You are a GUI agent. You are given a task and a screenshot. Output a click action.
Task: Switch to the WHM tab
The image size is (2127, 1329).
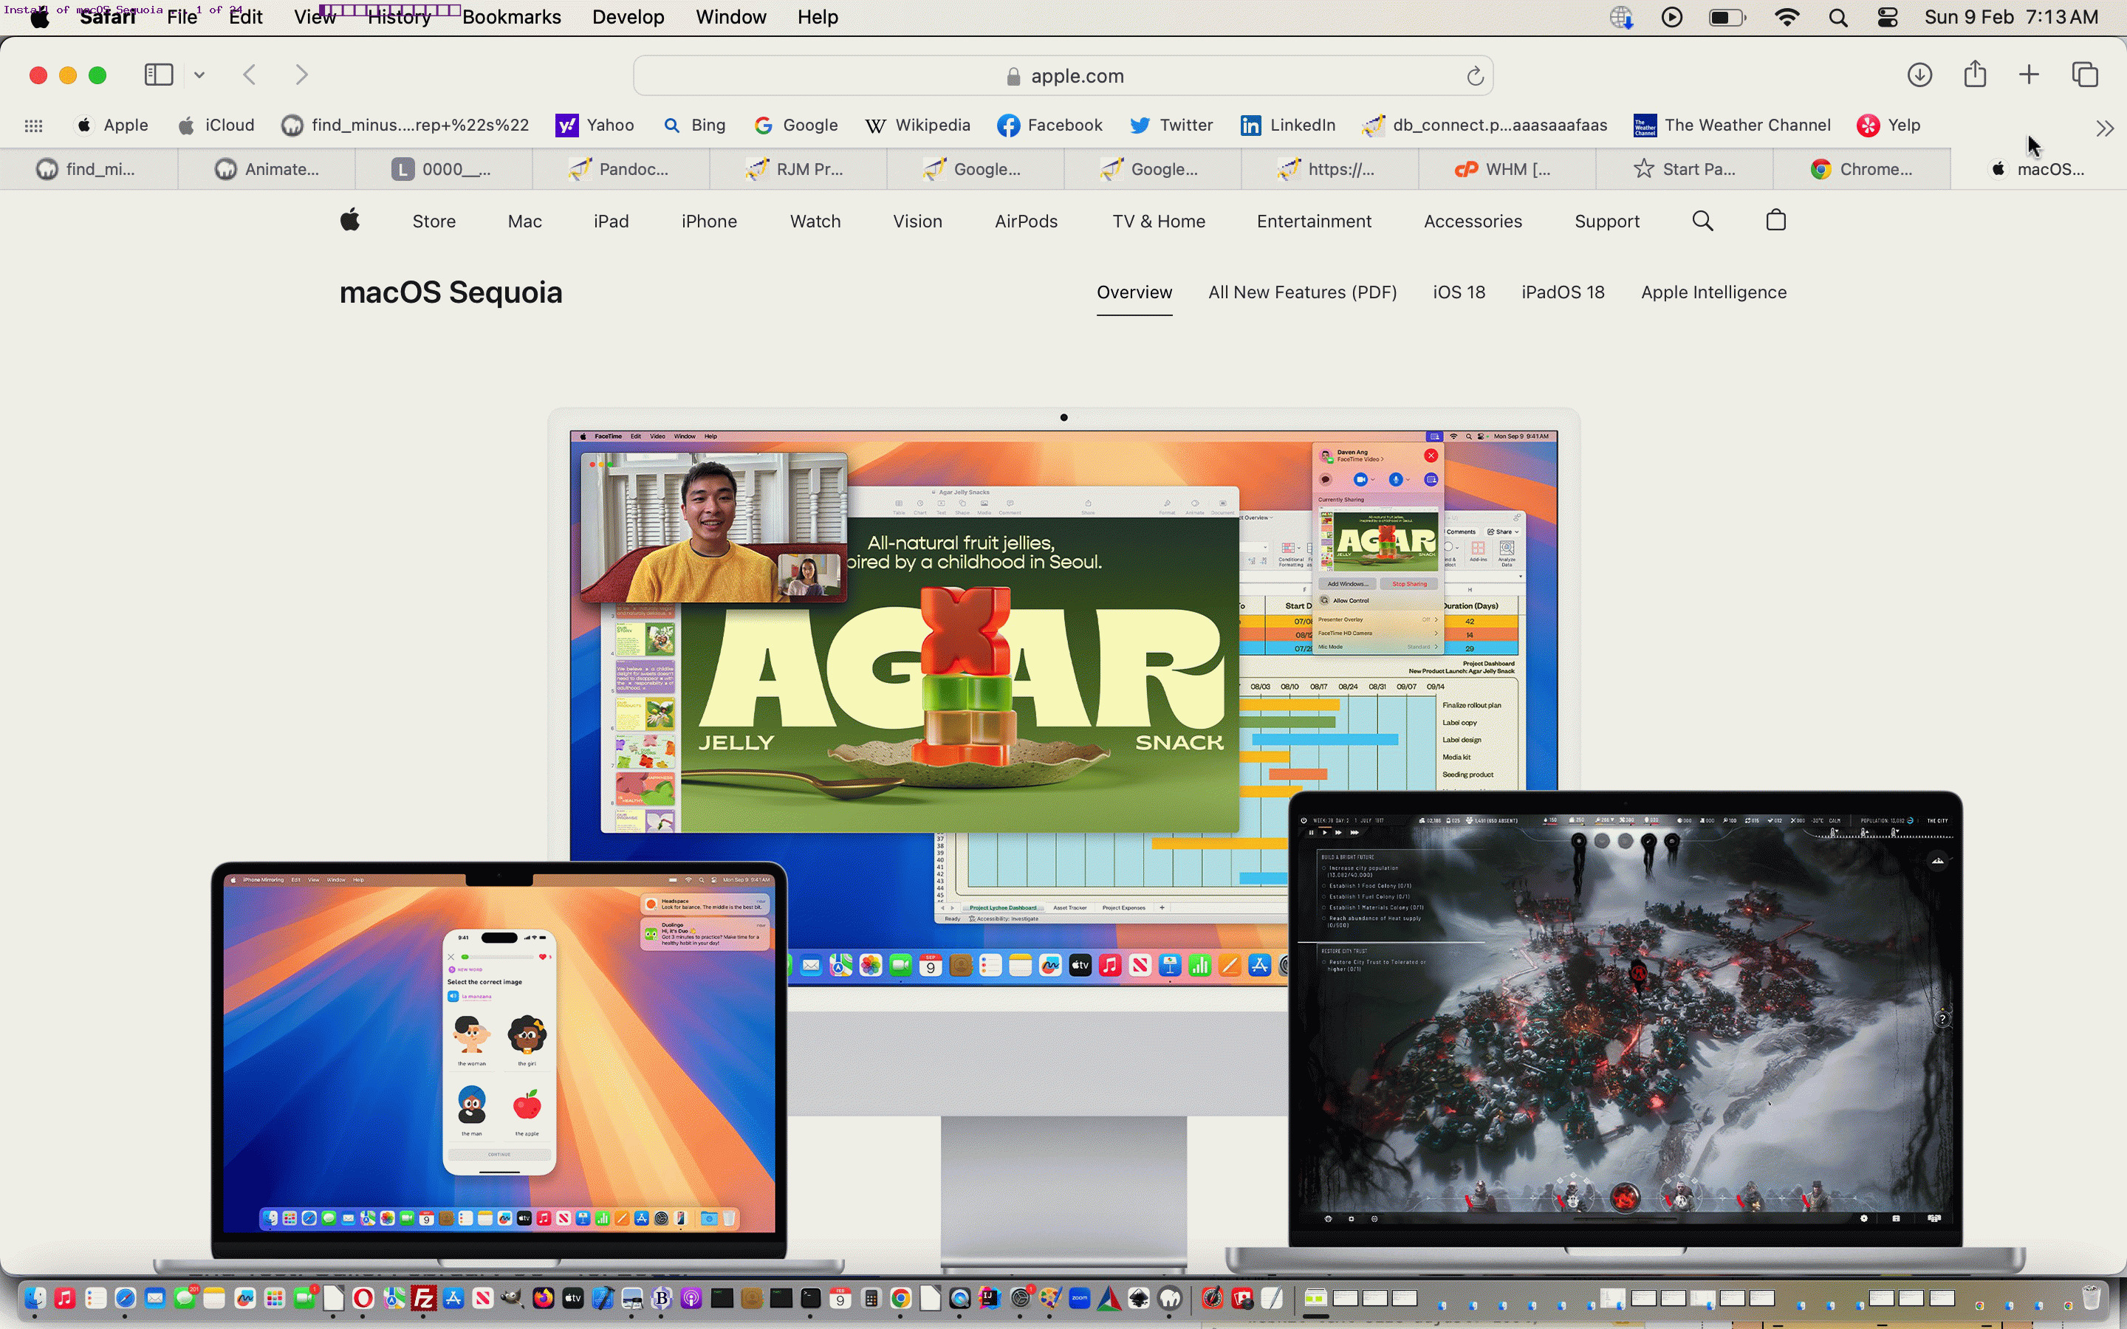[x=1507, y=169]
